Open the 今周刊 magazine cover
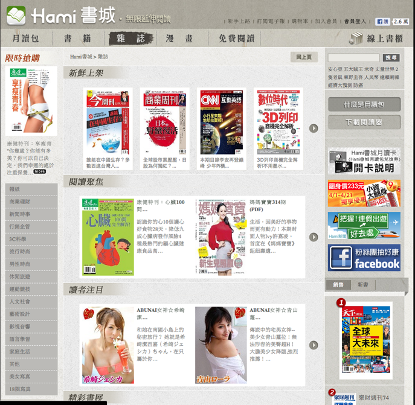The height and width of the screenshot is (405, 415). tap(108, 122)
